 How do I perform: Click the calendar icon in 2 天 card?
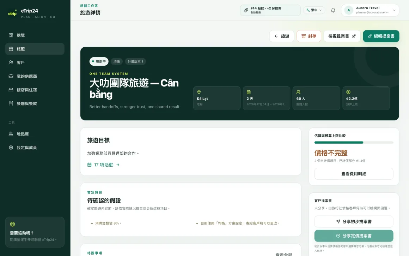249,92
